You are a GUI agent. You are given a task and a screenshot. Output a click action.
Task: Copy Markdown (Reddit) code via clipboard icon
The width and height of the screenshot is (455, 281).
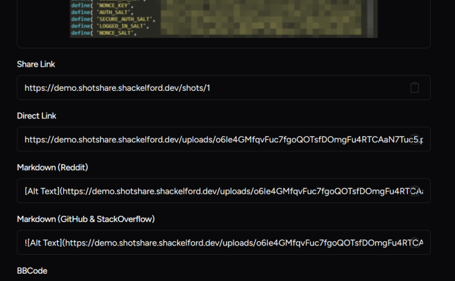coord(415,191)
